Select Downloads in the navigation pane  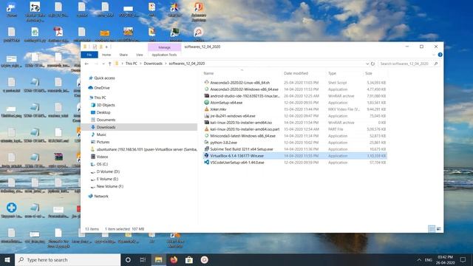pyautogui.click(x=106, y=127)
